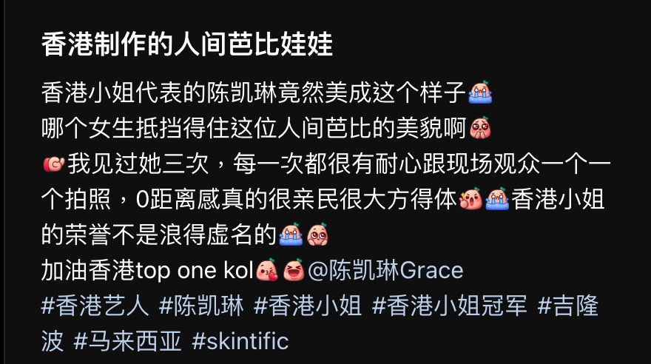Viewport: 651px width, 364px height.
Task: Click the blushing emoji after 美貌啊
Action: tap(480, 128)
